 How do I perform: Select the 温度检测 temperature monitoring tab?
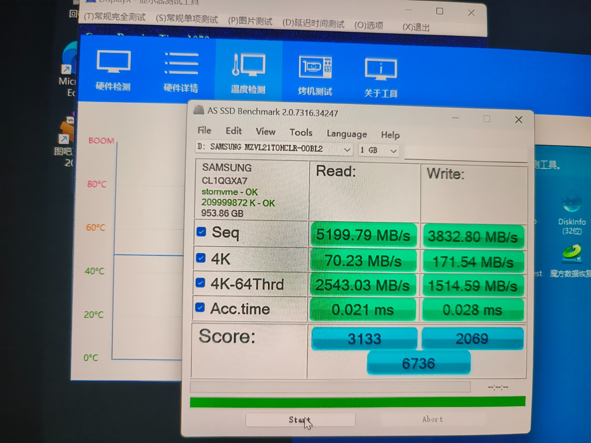248,73
